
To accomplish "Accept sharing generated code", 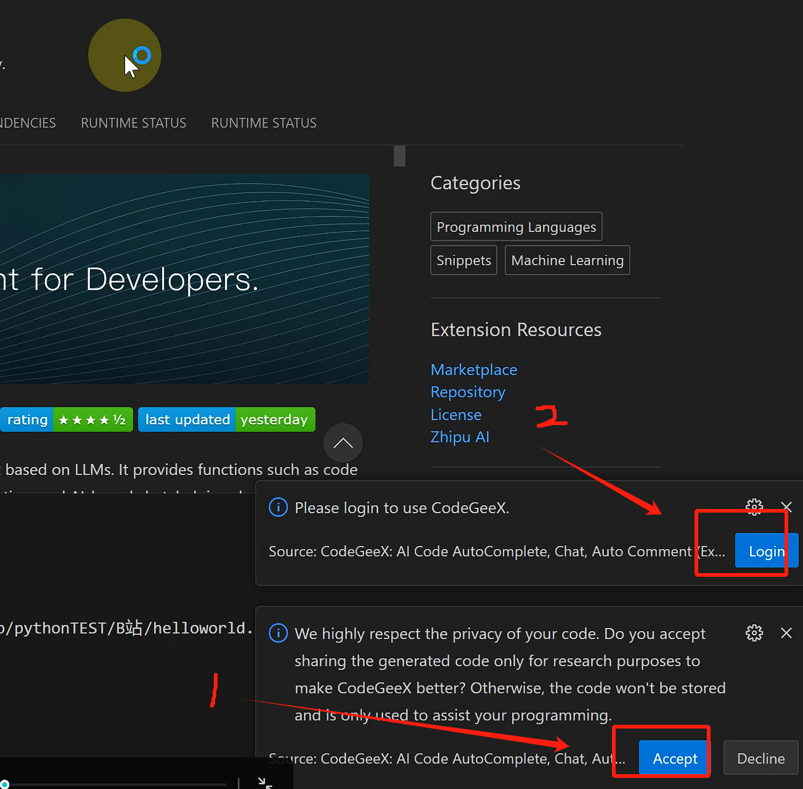I will tap(675, 758).
